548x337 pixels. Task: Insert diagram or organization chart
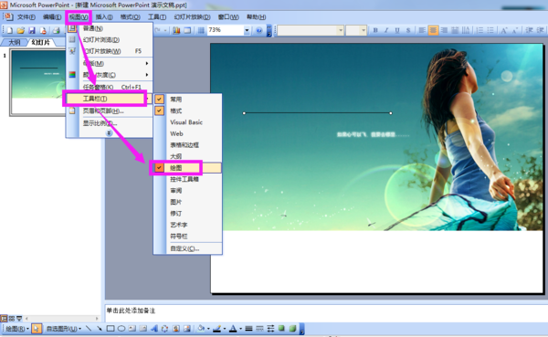coord(164,328)
